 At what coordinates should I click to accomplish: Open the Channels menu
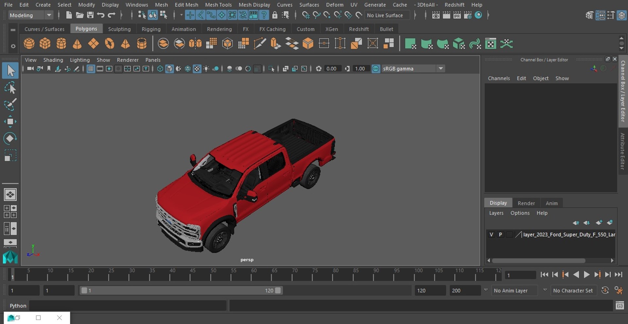pyautogui.click(x=499, y=78)
